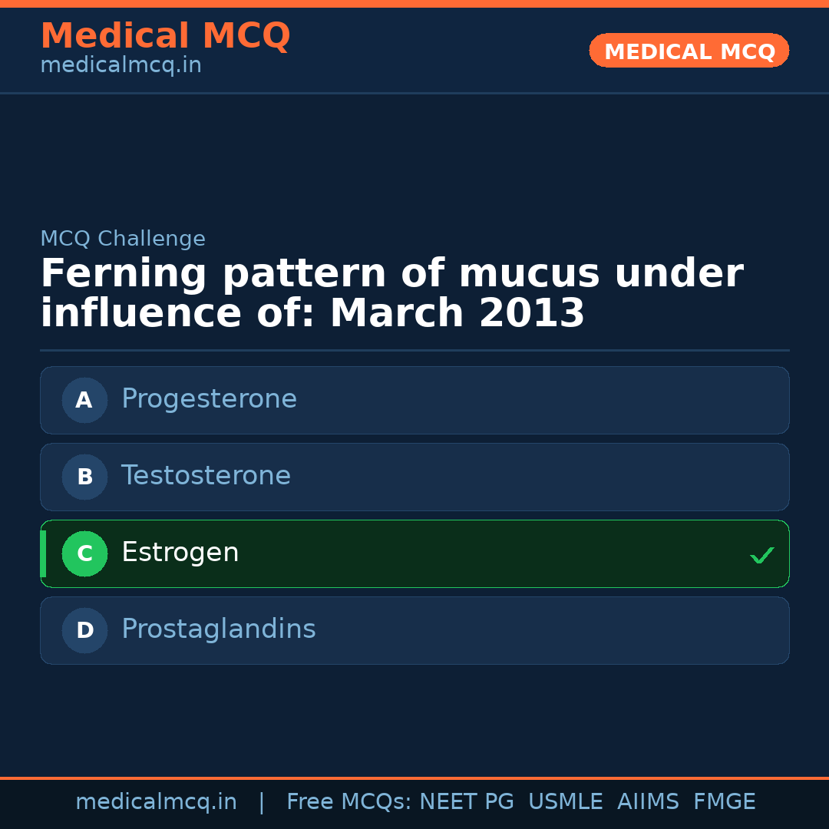Open the medicalmcq.in header link
This screenshot has height=829, width=829.
pos(121,65)
